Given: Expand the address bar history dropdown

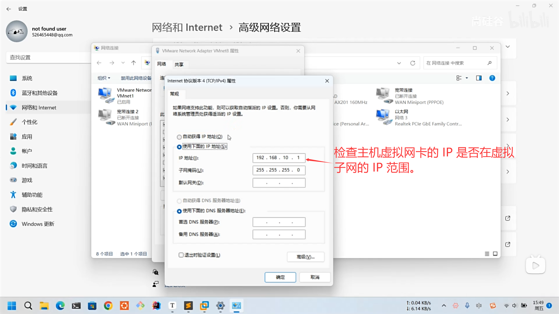Looking at the screenshot, I should click(x=399, y=63).
